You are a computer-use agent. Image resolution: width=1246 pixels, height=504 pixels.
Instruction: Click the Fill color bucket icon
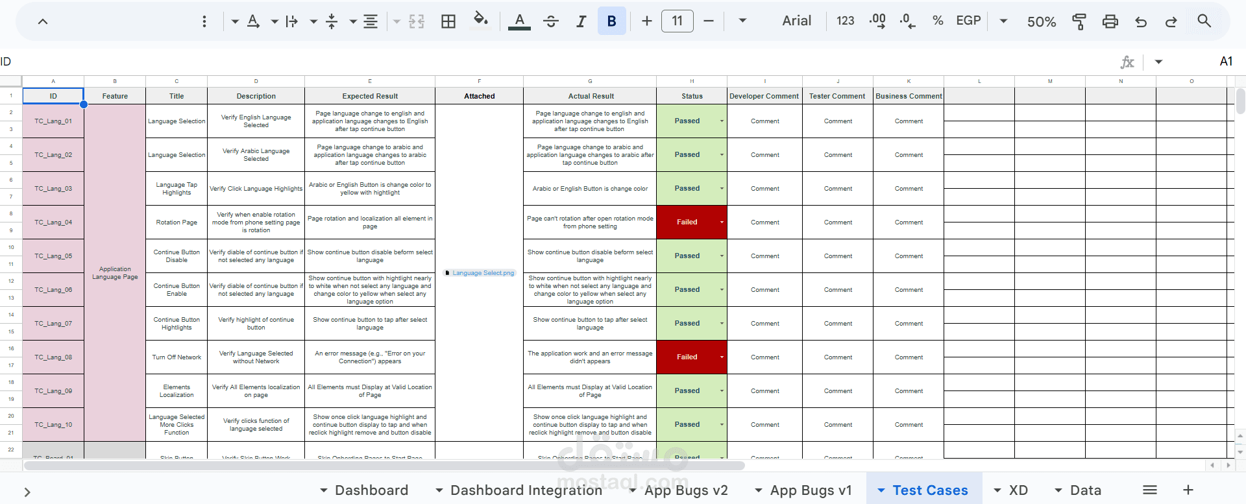480,19
